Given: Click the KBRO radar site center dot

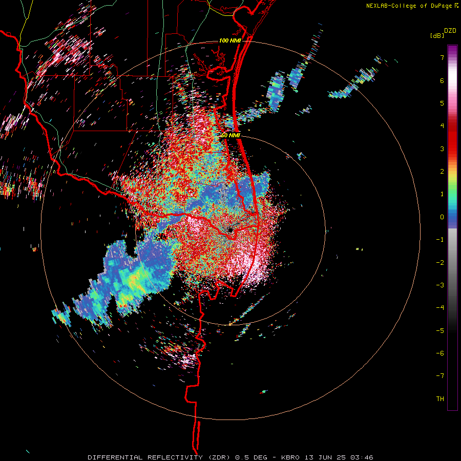Looking at the screenshot, I should pyautogui.click(x=230, y=230).
